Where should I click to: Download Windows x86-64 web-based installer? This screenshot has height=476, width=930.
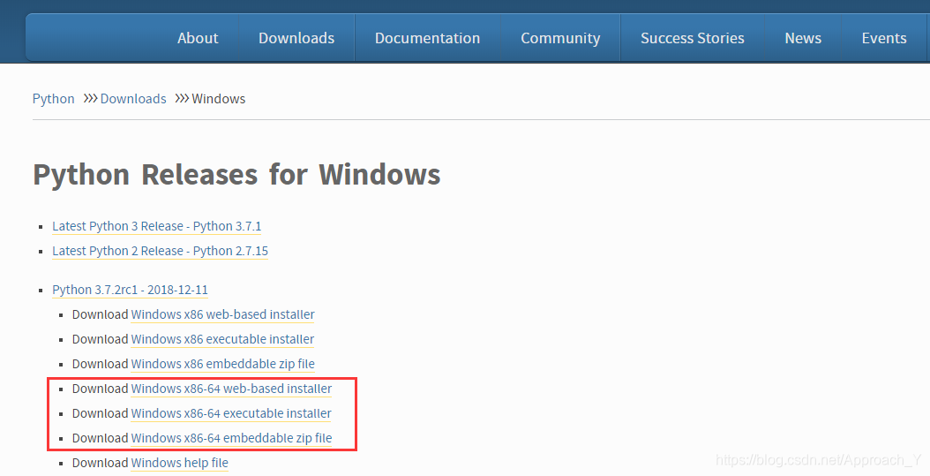point(231,389)
